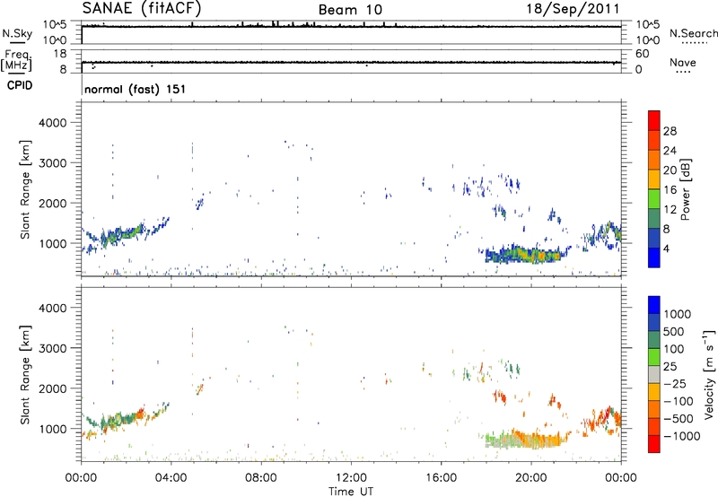
Task: Click the SANAE (fitACF) plot title
Action: pyautogui.click(x=142, y=8)
